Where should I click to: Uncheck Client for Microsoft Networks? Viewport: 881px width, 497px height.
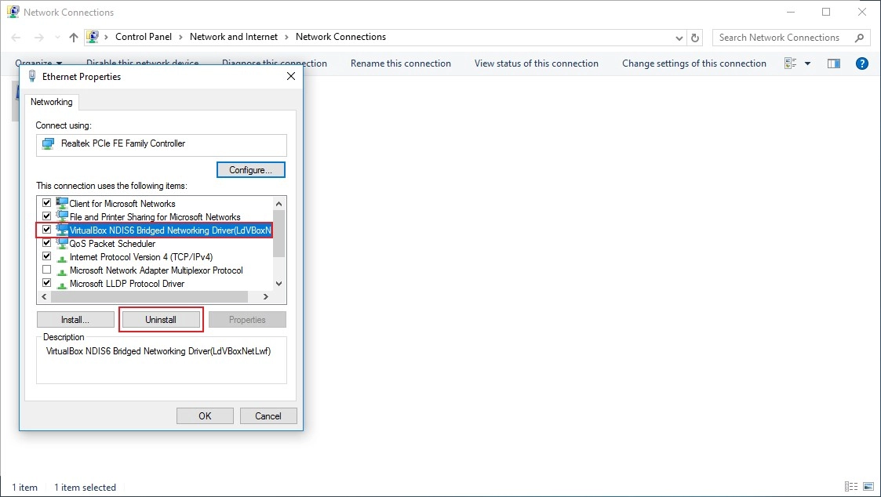(46, 203)
